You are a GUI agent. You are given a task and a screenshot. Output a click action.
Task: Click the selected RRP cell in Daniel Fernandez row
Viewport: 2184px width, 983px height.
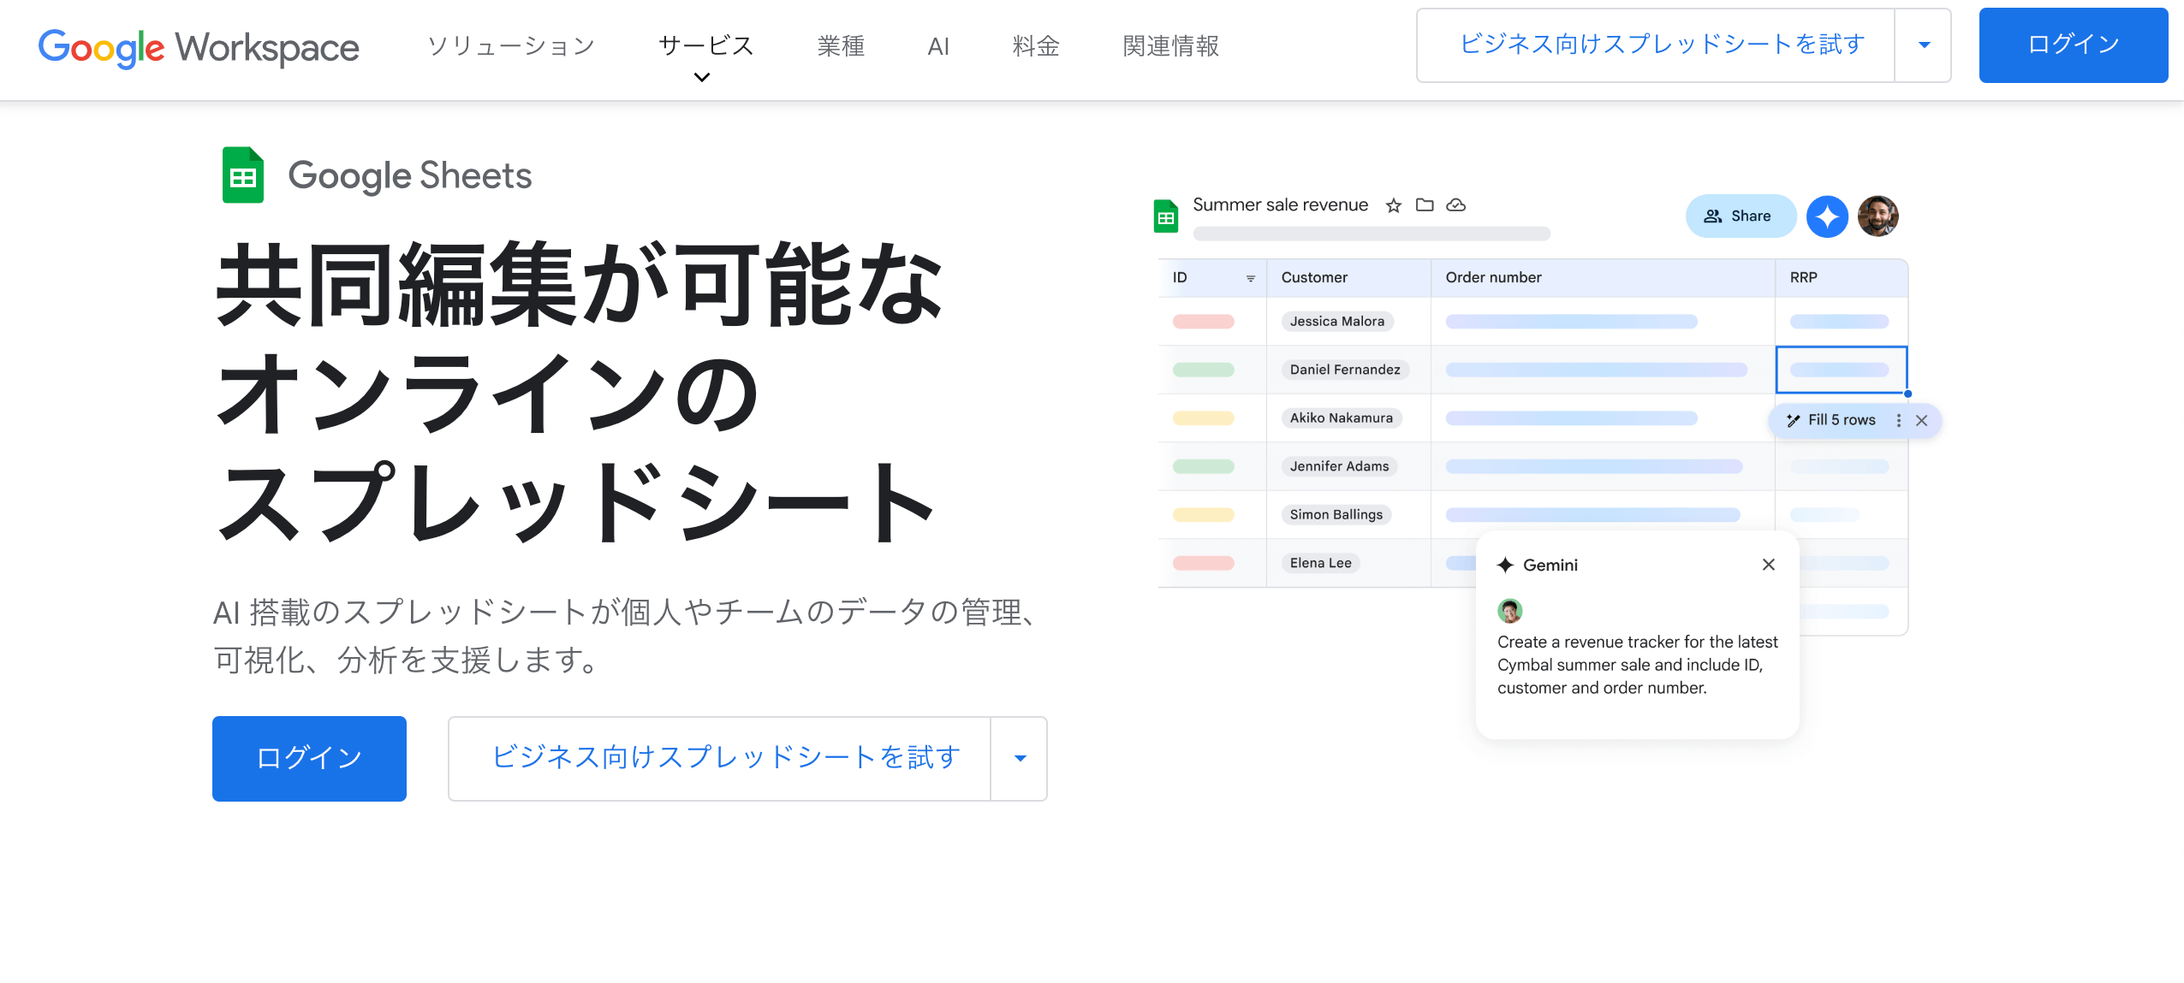[x=1842, y=370]
